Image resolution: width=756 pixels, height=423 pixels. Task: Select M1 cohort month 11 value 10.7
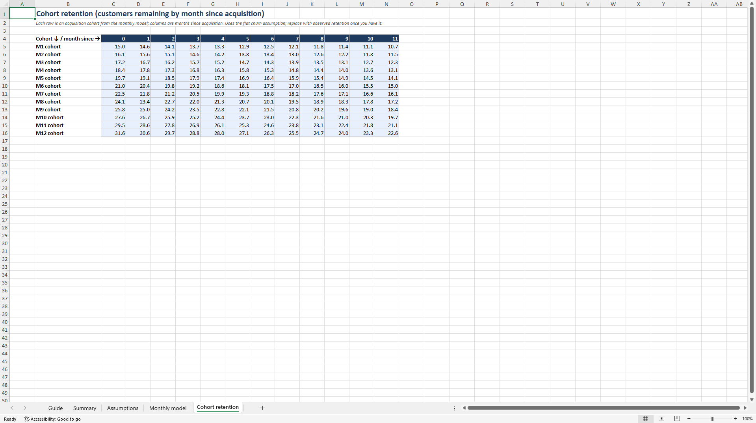(386, 46)
